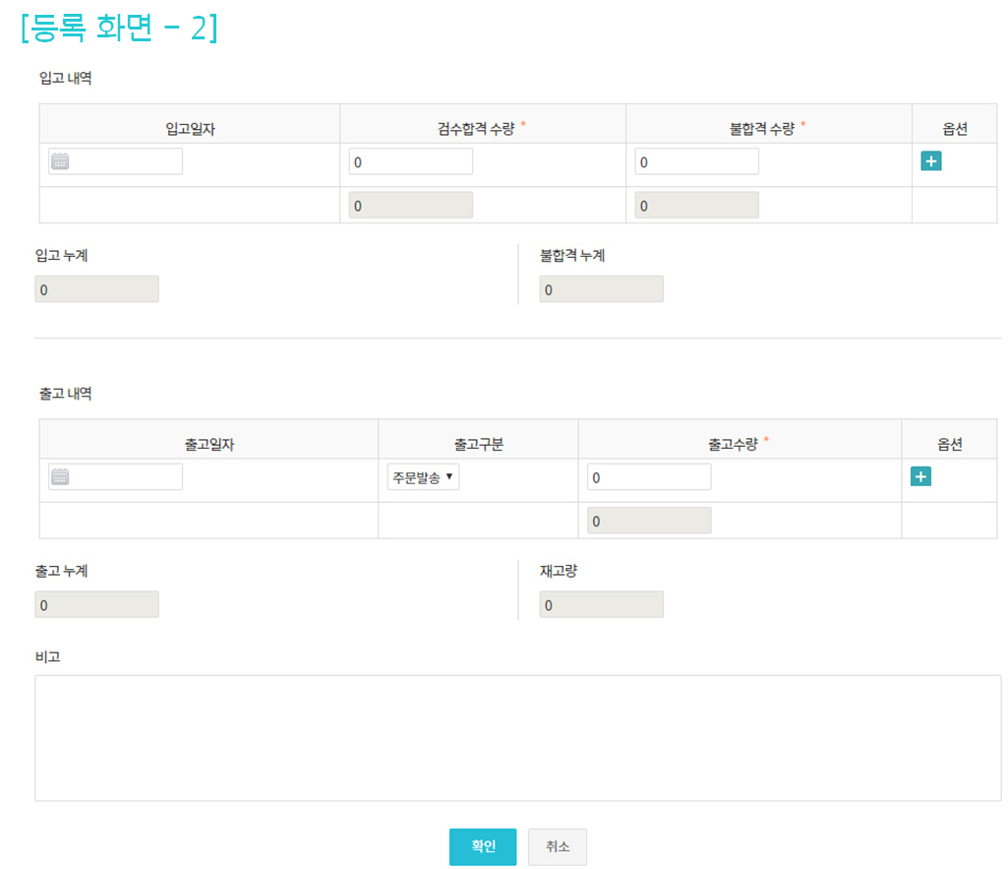Click the 입고일자 date input field

click(x=126, y=161)
